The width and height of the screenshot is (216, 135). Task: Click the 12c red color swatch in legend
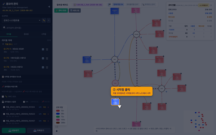coord(58,111)
